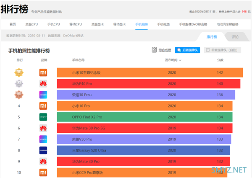
Task: Click the Honor logo beside 荣耀30 Pro+
Action: (x=43, y=95)
